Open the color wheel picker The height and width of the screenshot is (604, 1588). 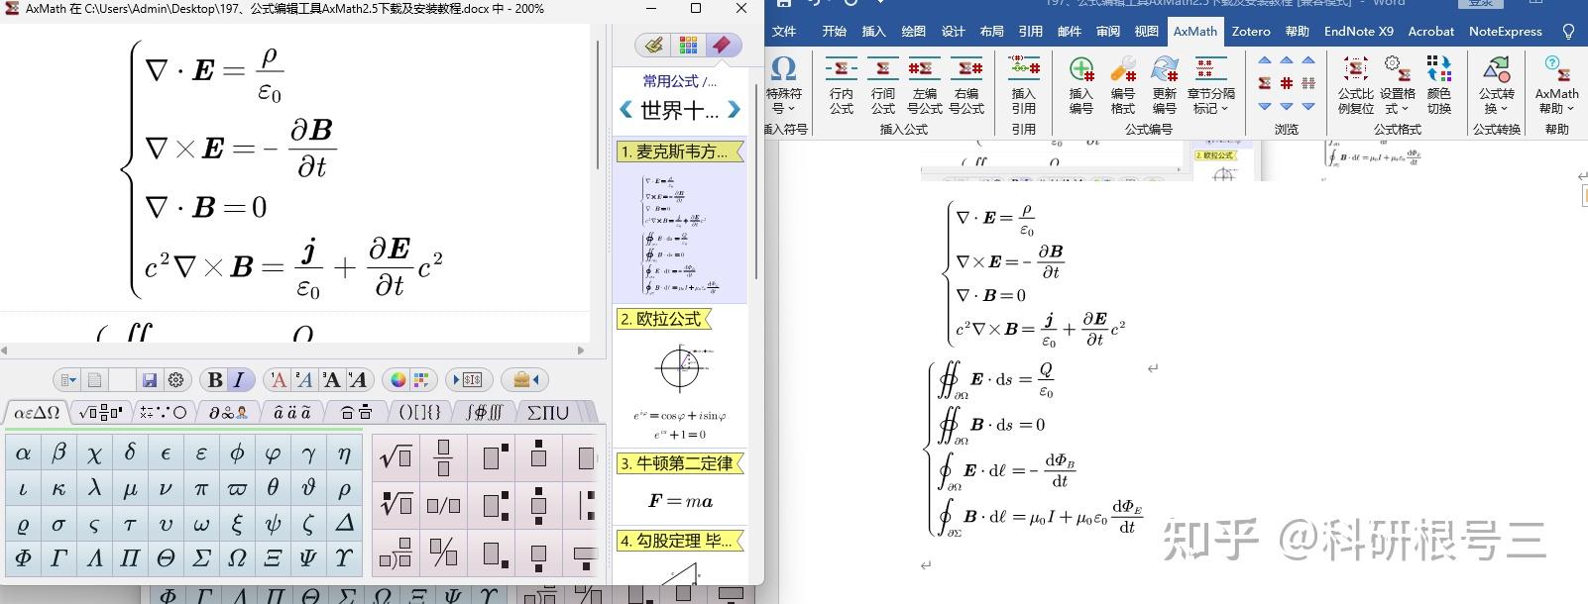click(x=397, y=379)
